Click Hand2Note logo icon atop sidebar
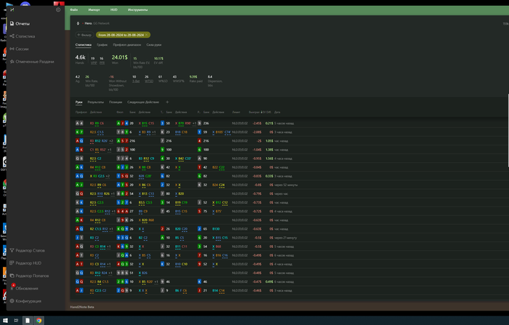Viewport: 509px width, 325px height. click(x=12, y=9)
